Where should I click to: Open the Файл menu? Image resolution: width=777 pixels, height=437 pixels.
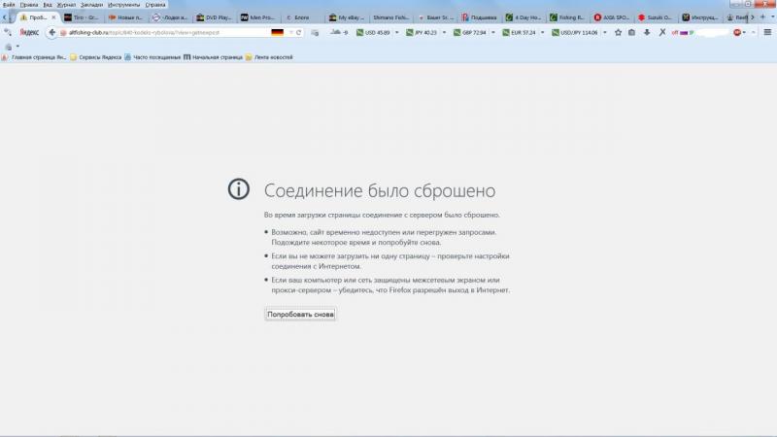(9, 5)
